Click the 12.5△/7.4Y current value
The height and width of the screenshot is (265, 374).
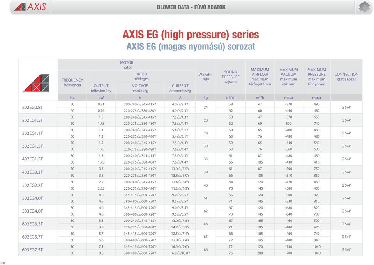180,234
